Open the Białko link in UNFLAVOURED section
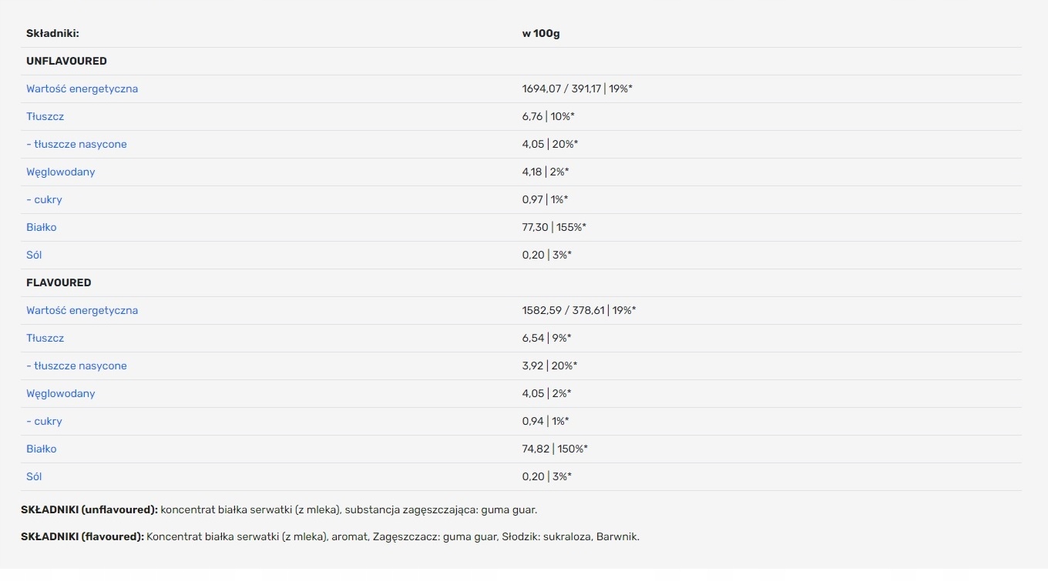This screenshot has height=581, width=1048. pos(41,227)
